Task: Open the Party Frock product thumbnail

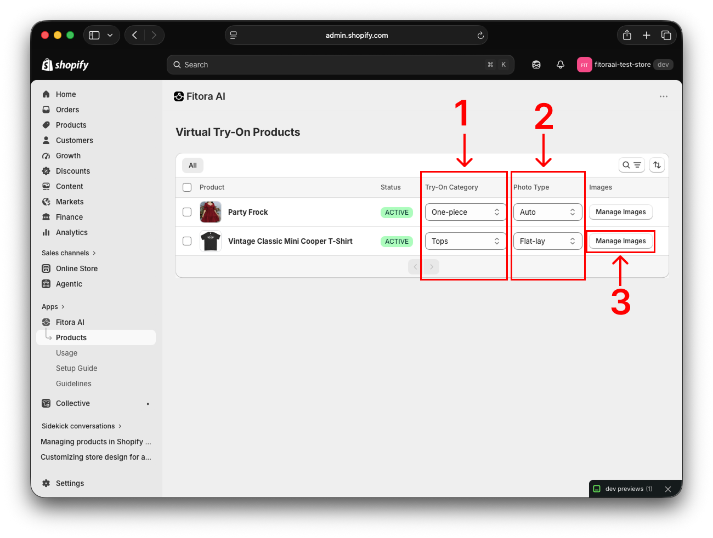Action: (x=211, y=212)
